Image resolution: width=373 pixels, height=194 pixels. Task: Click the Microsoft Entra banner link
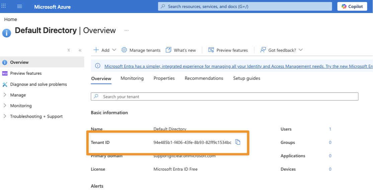click(x=234, y=66)
